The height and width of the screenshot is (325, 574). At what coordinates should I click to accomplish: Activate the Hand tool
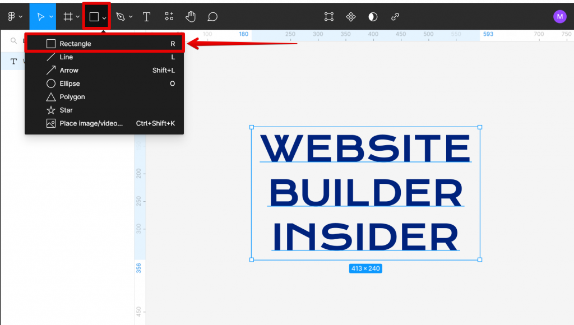click(x=191, y=16)
